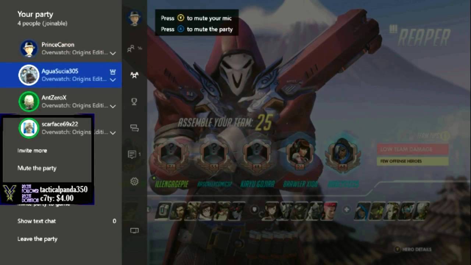Click the BRAWLER X100 player name
The image size is (471, 265).
(301, 184)
